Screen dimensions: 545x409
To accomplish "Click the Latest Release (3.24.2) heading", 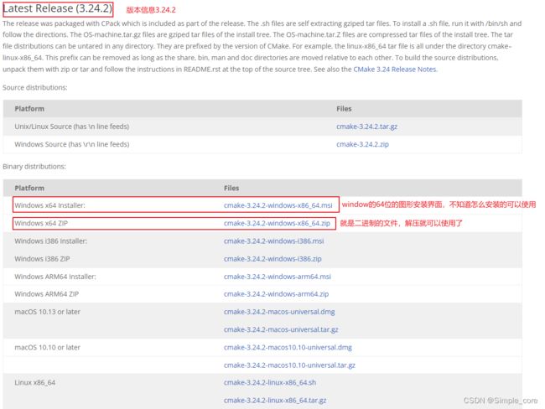I will (58, 8).
